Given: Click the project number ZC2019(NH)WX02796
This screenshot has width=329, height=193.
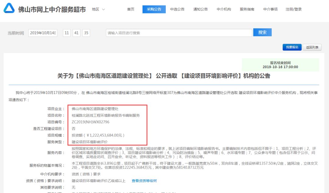Looking at the screenshot, I should tap(90, 122).
